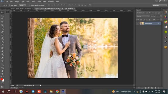The width and height of the screenshot is (168, 94).
Task: Select the Zoom tool in toolbox
Action: 2,74
